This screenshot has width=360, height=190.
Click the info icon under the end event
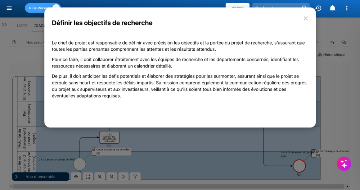tap(299, 174)
